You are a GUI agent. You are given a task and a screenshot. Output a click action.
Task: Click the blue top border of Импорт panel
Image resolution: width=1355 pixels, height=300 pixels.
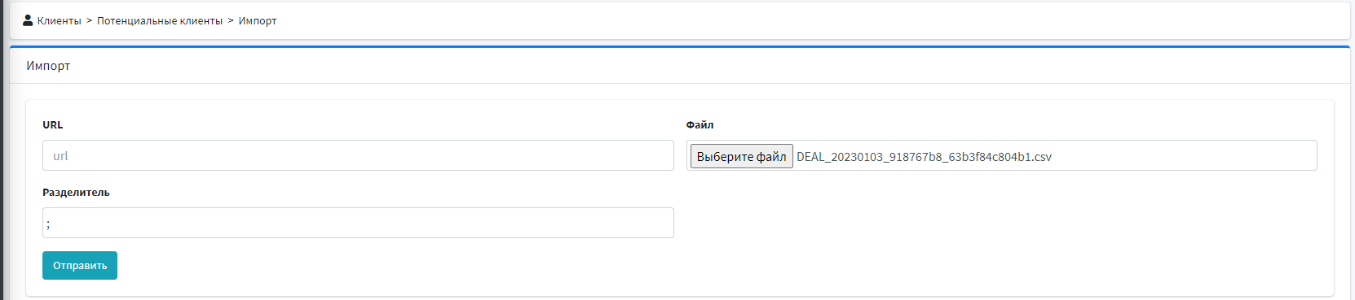pyautogui.click(x=680, y=46)
